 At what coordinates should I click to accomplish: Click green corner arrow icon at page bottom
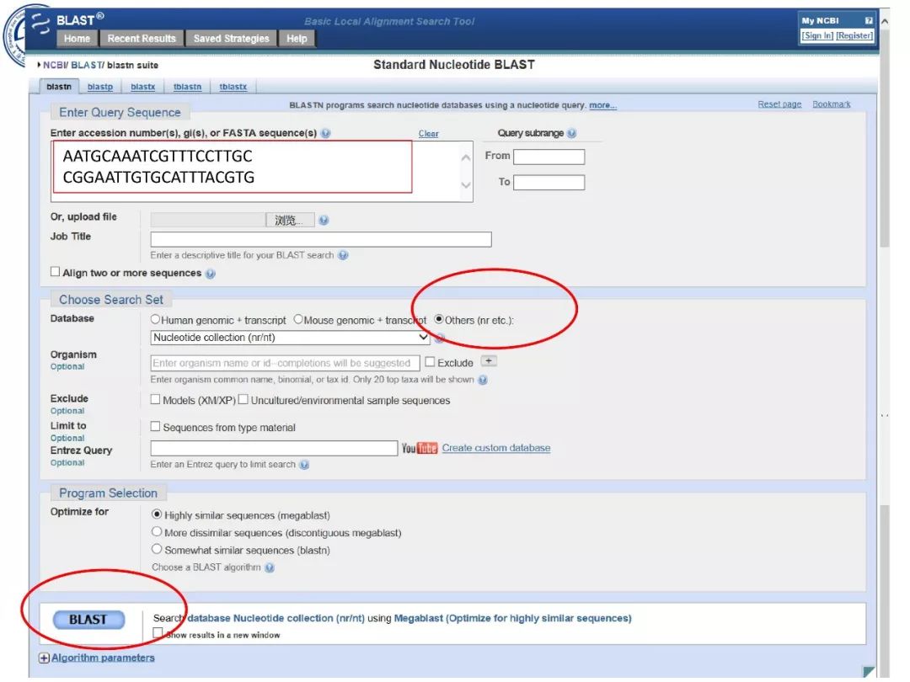(x=869, y=672)
